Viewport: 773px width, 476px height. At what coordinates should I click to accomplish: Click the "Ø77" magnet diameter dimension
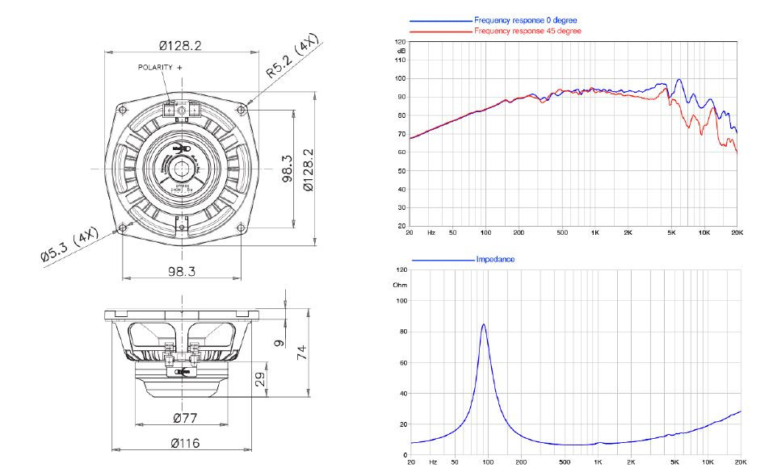coord(185,419)
